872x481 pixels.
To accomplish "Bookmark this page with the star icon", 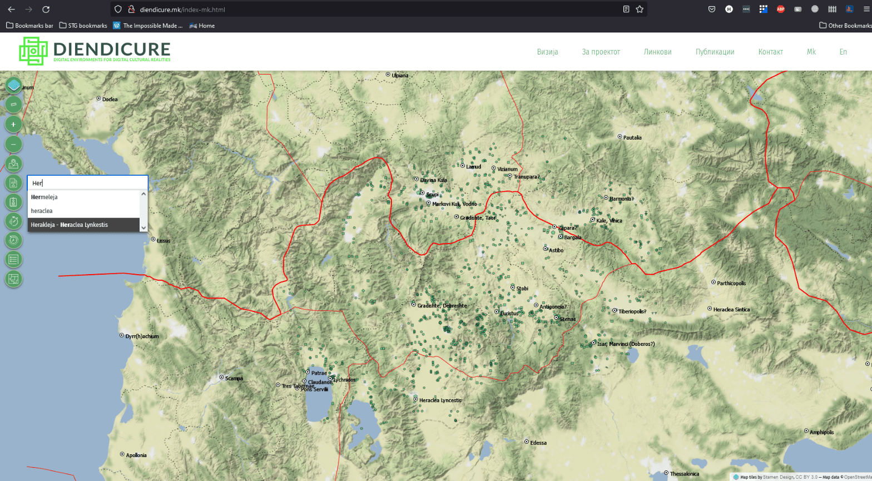I will [640, 9].
